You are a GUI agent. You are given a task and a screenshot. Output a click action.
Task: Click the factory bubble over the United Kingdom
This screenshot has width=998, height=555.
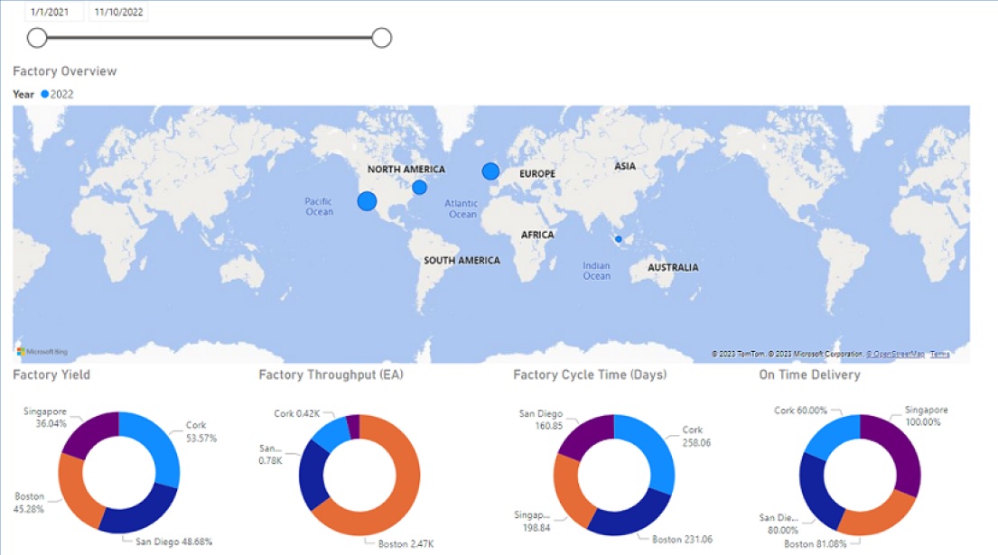490,170
